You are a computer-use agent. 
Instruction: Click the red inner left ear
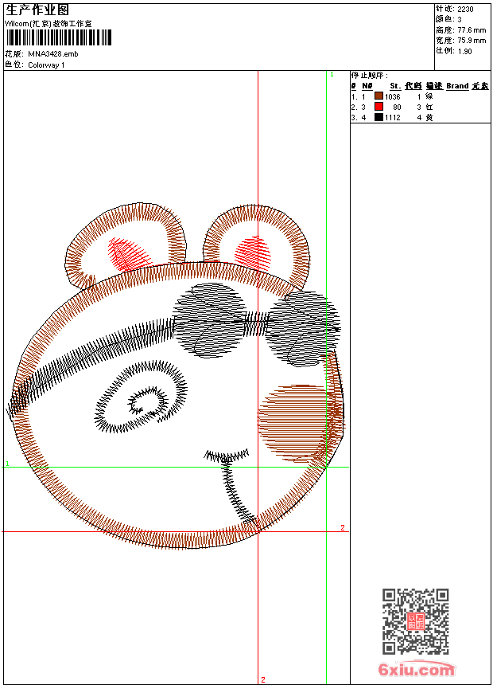[130, 254]
